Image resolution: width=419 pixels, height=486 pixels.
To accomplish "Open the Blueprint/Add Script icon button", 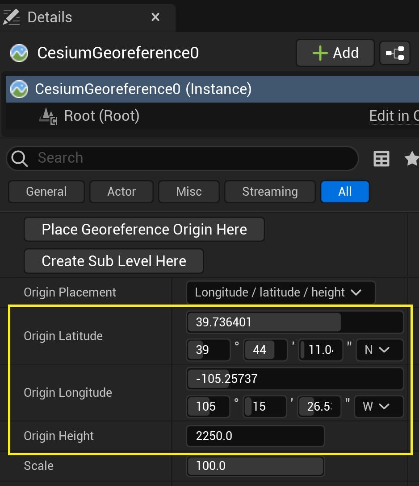I will [395, 53].
